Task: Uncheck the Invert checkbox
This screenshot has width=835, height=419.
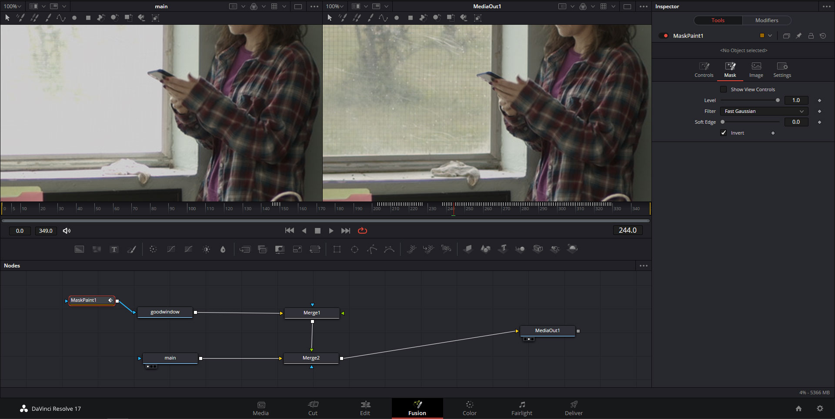Action: click(724, 133)
